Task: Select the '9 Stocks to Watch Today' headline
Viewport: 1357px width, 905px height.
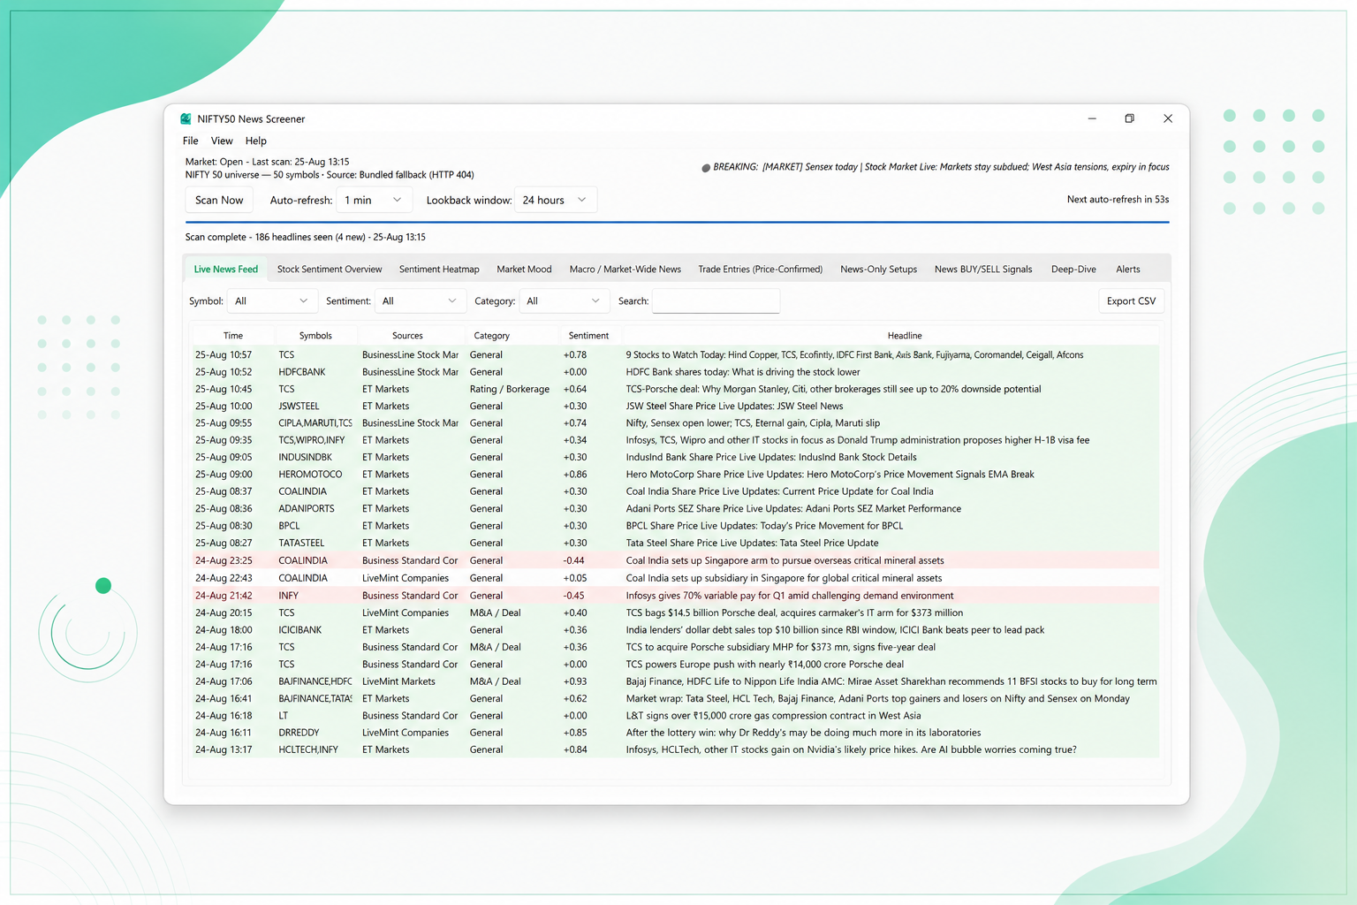Action: pyautogui.click(x=854, y=355)
